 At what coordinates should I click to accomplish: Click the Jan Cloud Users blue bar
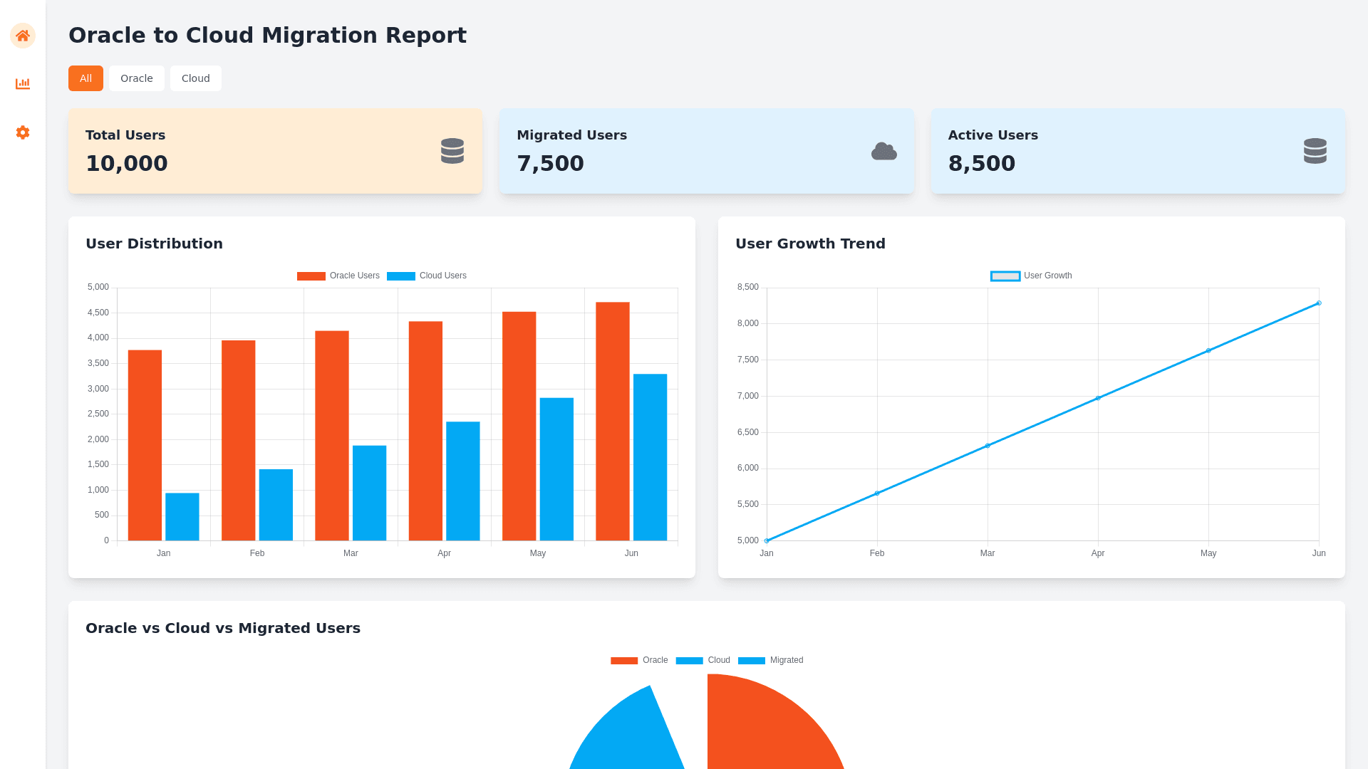[182, 516]
